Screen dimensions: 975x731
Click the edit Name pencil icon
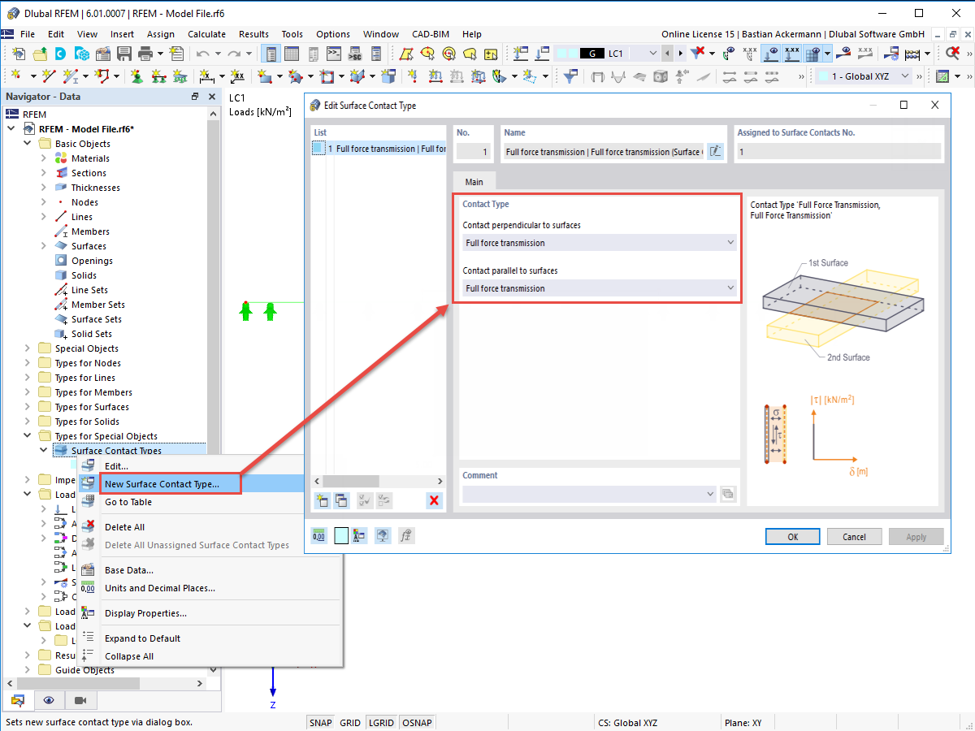point(714,151)
